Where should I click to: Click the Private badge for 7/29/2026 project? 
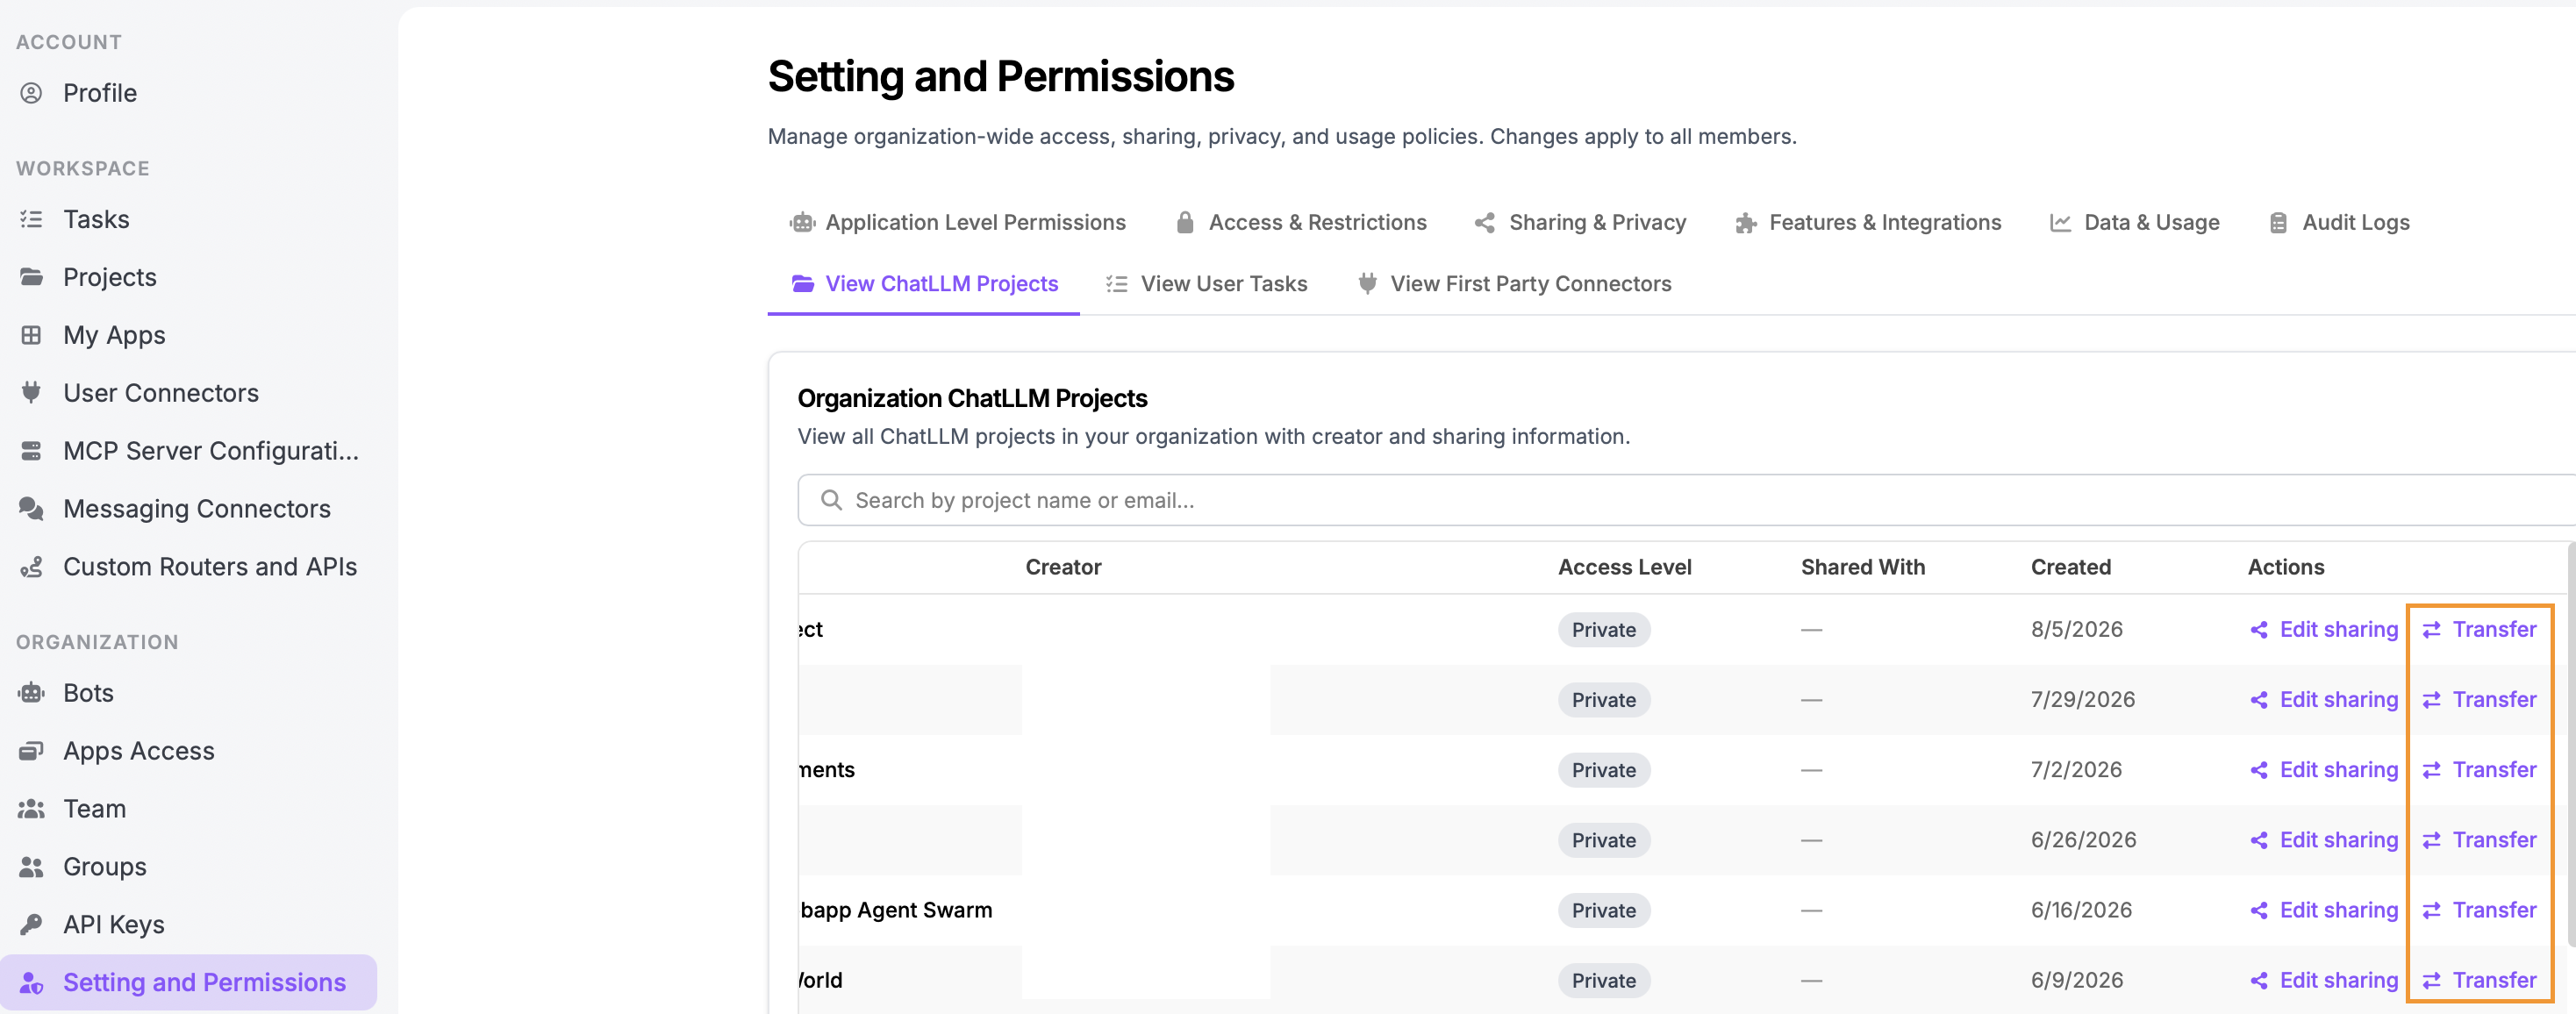click(x=1604, y=700)
